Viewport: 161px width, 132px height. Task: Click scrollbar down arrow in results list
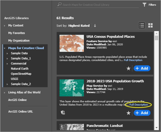click(156, 128)
